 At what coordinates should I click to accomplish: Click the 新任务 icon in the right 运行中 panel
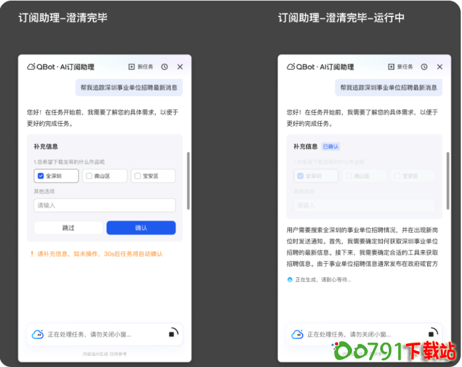click(x=391, y=67)
